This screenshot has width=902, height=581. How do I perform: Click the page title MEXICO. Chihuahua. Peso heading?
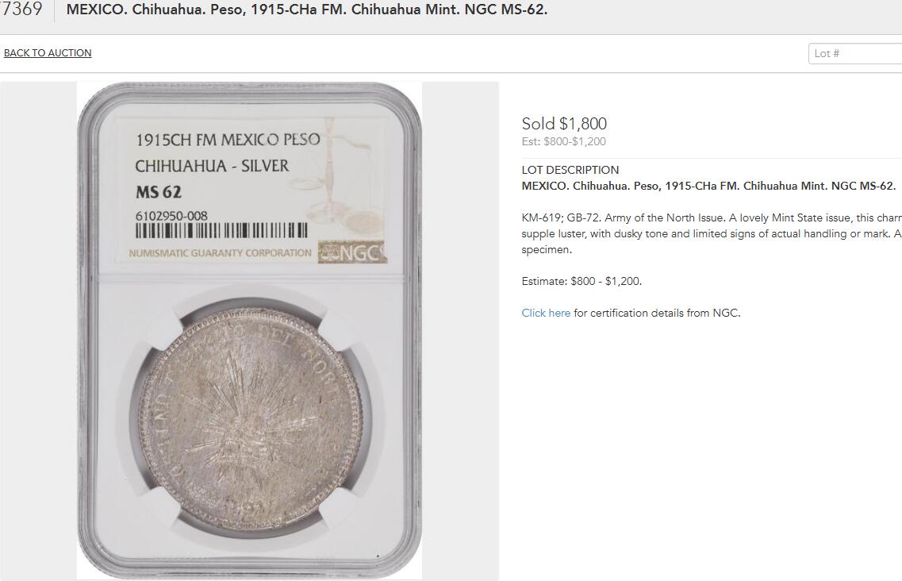306,10
